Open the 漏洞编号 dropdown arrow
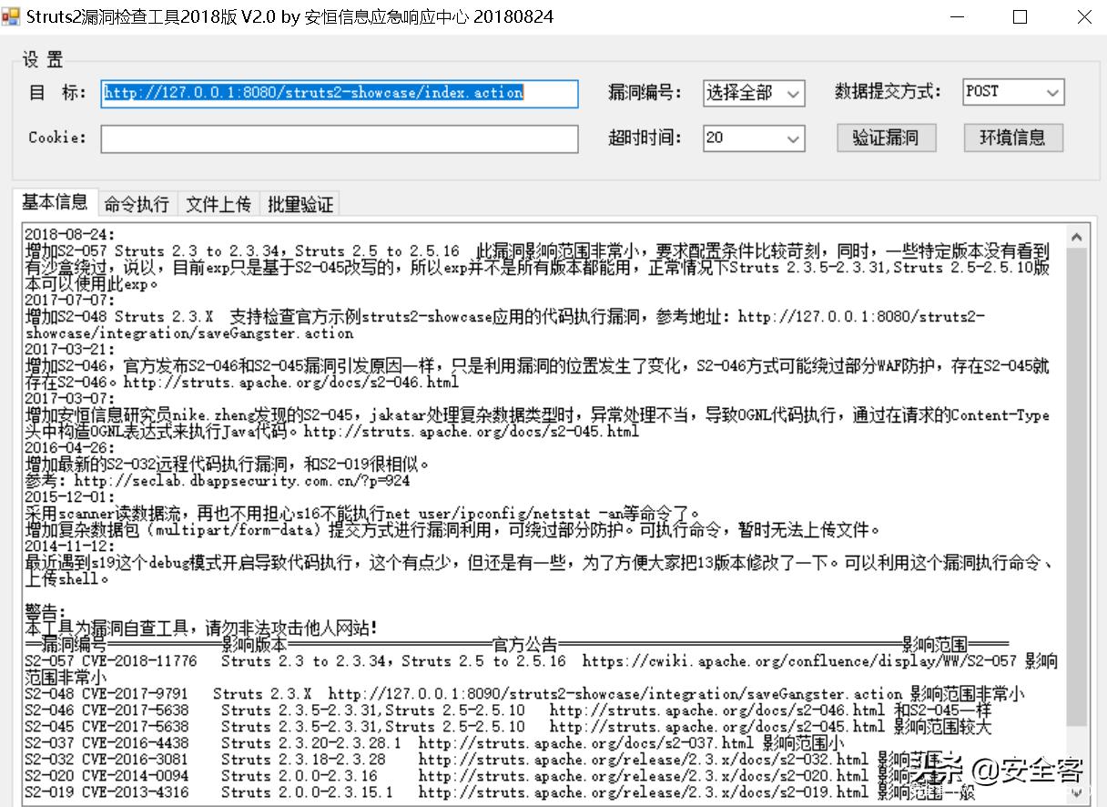The image size is (1107, 807). pos(794,93)
